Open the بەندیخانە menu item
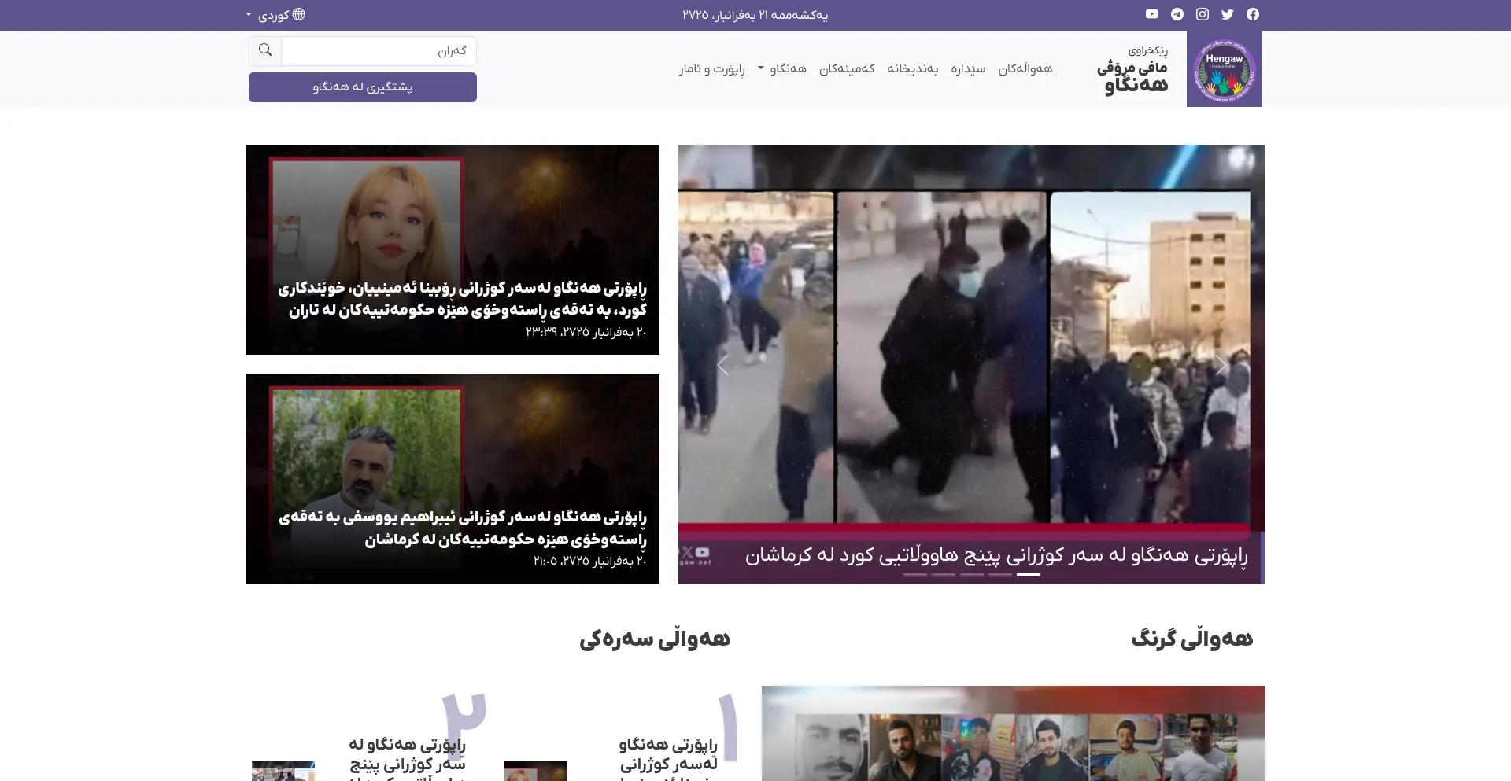 pyautogui.click(x=912, y=68)
